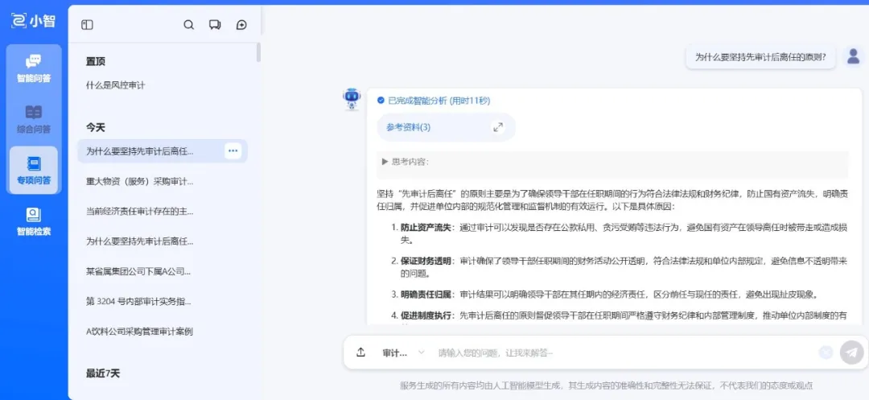The image size is (869, 400).
Task: Send the message with paper plane button
Action: tap(851, 353)
